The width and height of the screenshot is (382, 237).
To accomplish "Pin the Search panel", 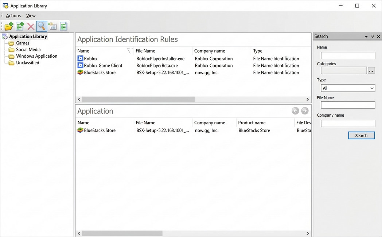I will click(373, 36).
